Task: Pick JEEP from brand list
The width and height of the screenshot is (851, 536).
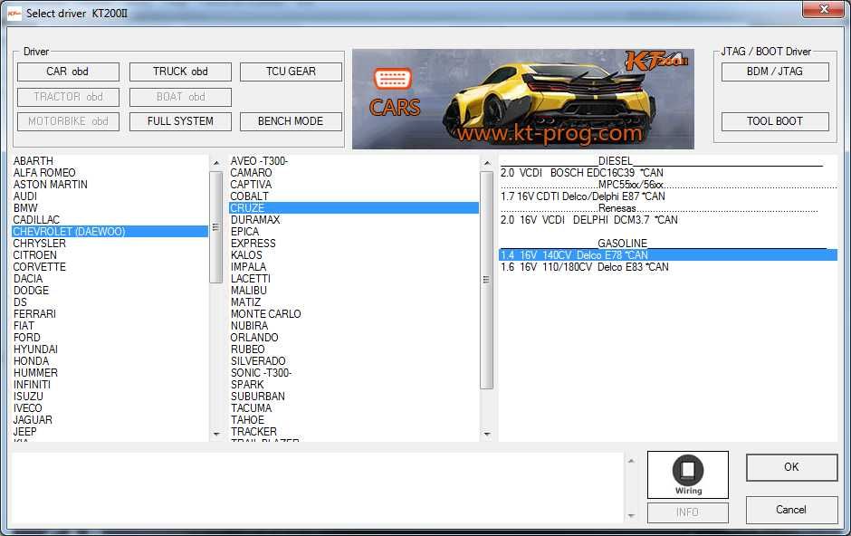Action: click(110, 432)
